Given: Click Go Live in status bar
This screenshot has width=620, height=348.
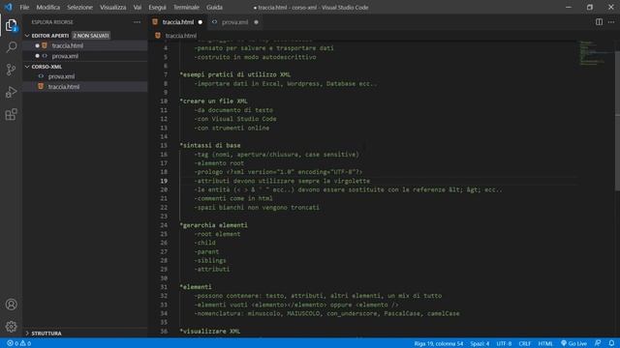Looking at the screenshot, I should point(573,343).
